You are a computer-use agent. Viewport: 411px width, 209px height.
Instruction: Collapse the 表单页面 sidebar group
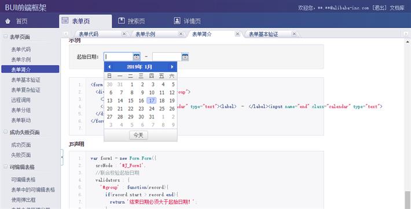6,36
